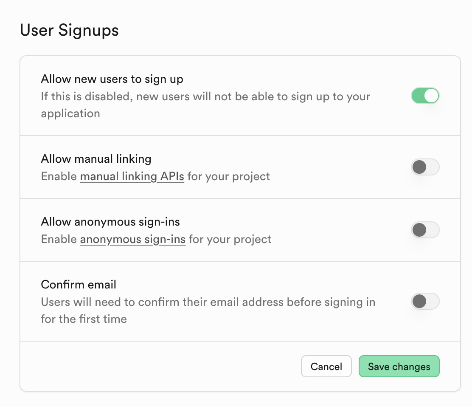Screen dimensions: 472x407
Task: Switch on manual linking for the project
Action: coord(425,167)
